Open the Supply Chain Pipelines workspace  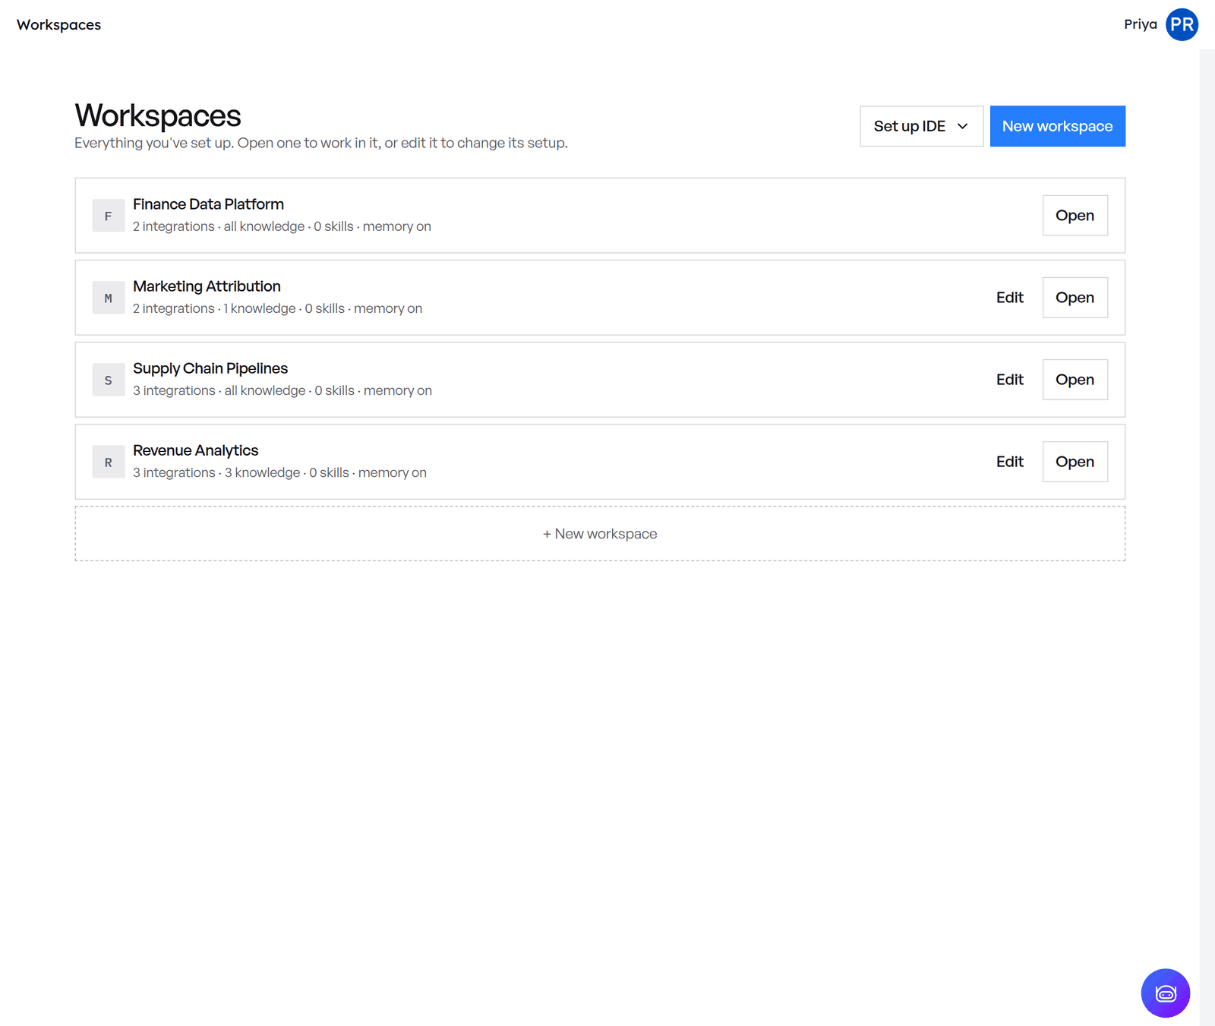click(x=1075, y=380)
